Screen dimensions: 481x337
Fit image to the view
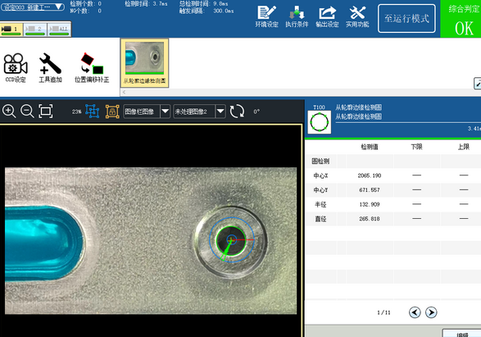coord(46,112)
